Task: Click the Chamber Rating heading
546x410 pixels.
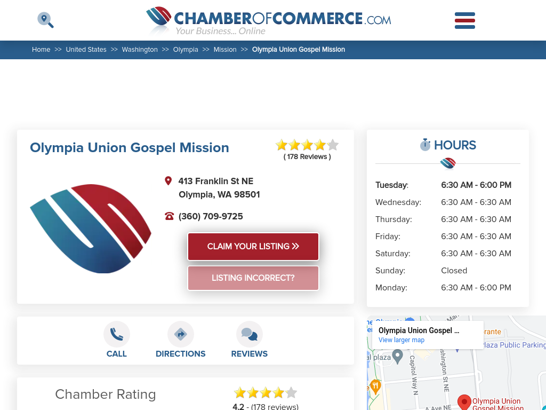Action: [106, 395]
